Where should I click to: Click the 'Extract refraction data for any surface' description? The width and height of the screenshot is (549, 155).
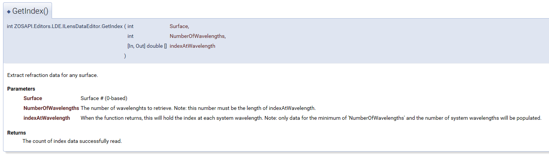[x=53, y=75]
